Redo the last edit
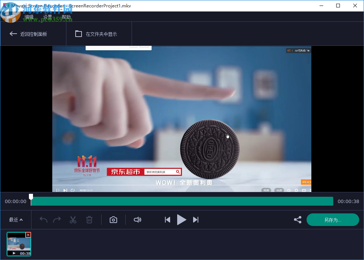 coord(57,219)
